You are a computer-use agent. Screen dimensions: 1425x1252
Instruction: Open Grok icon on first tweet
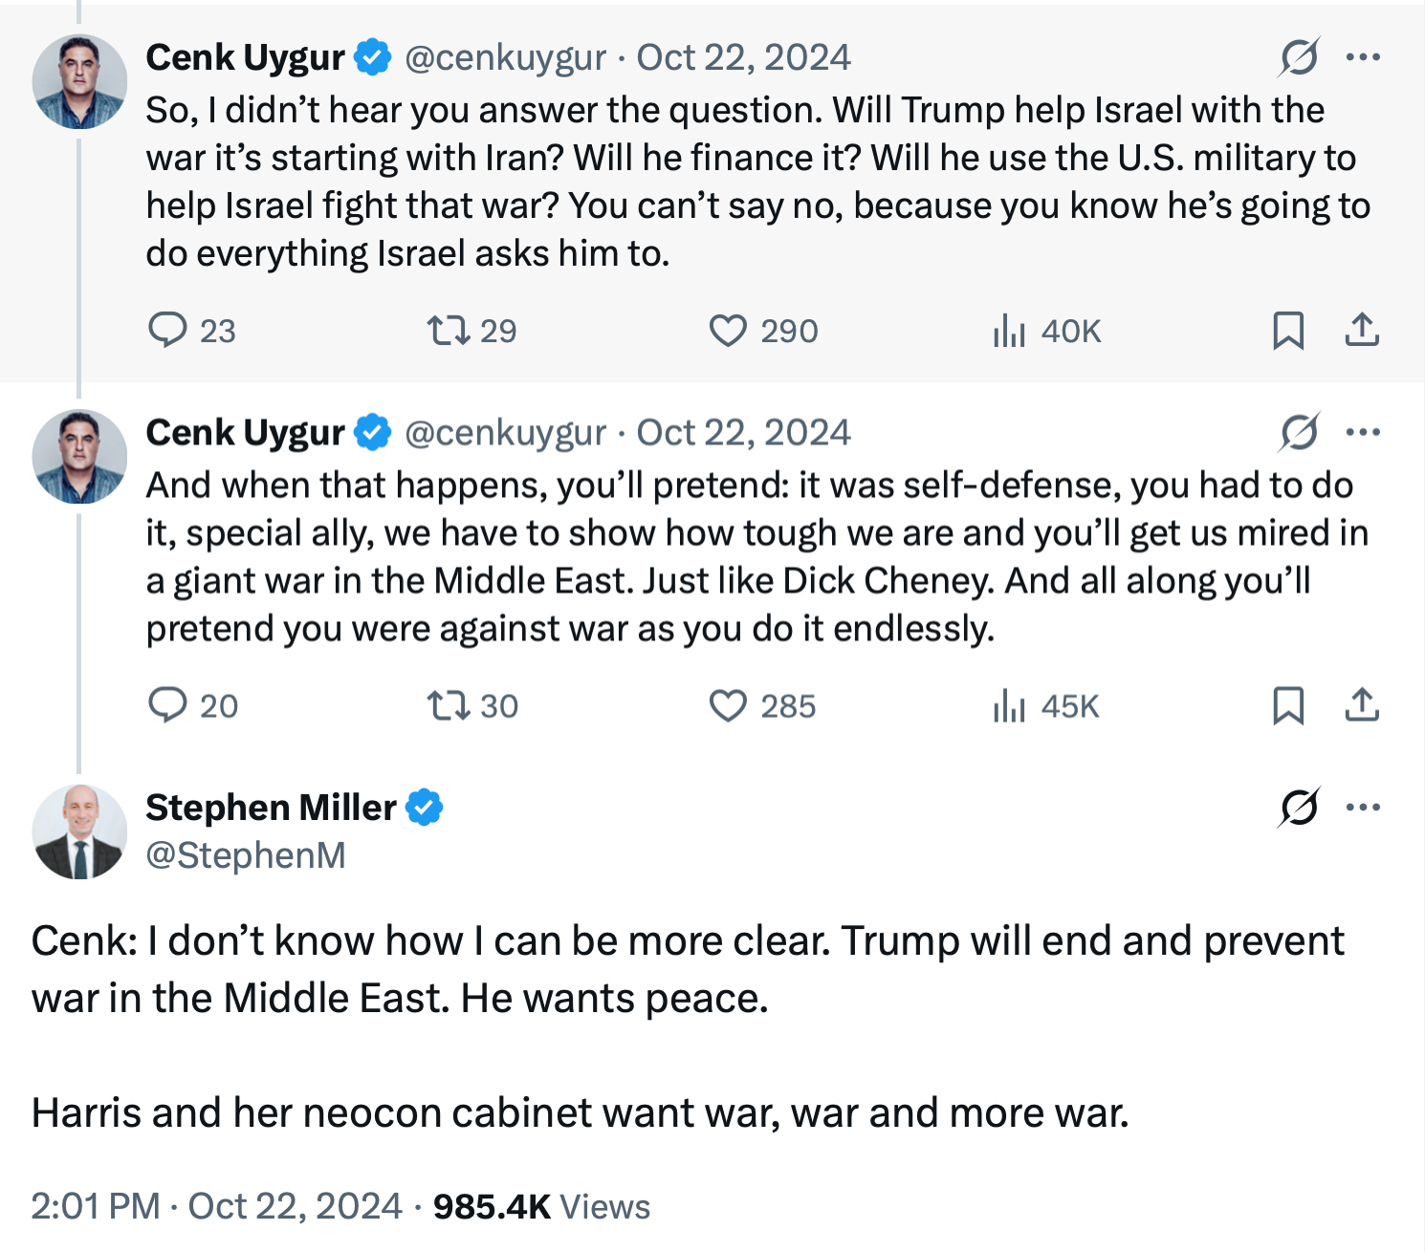point(1299,57)
